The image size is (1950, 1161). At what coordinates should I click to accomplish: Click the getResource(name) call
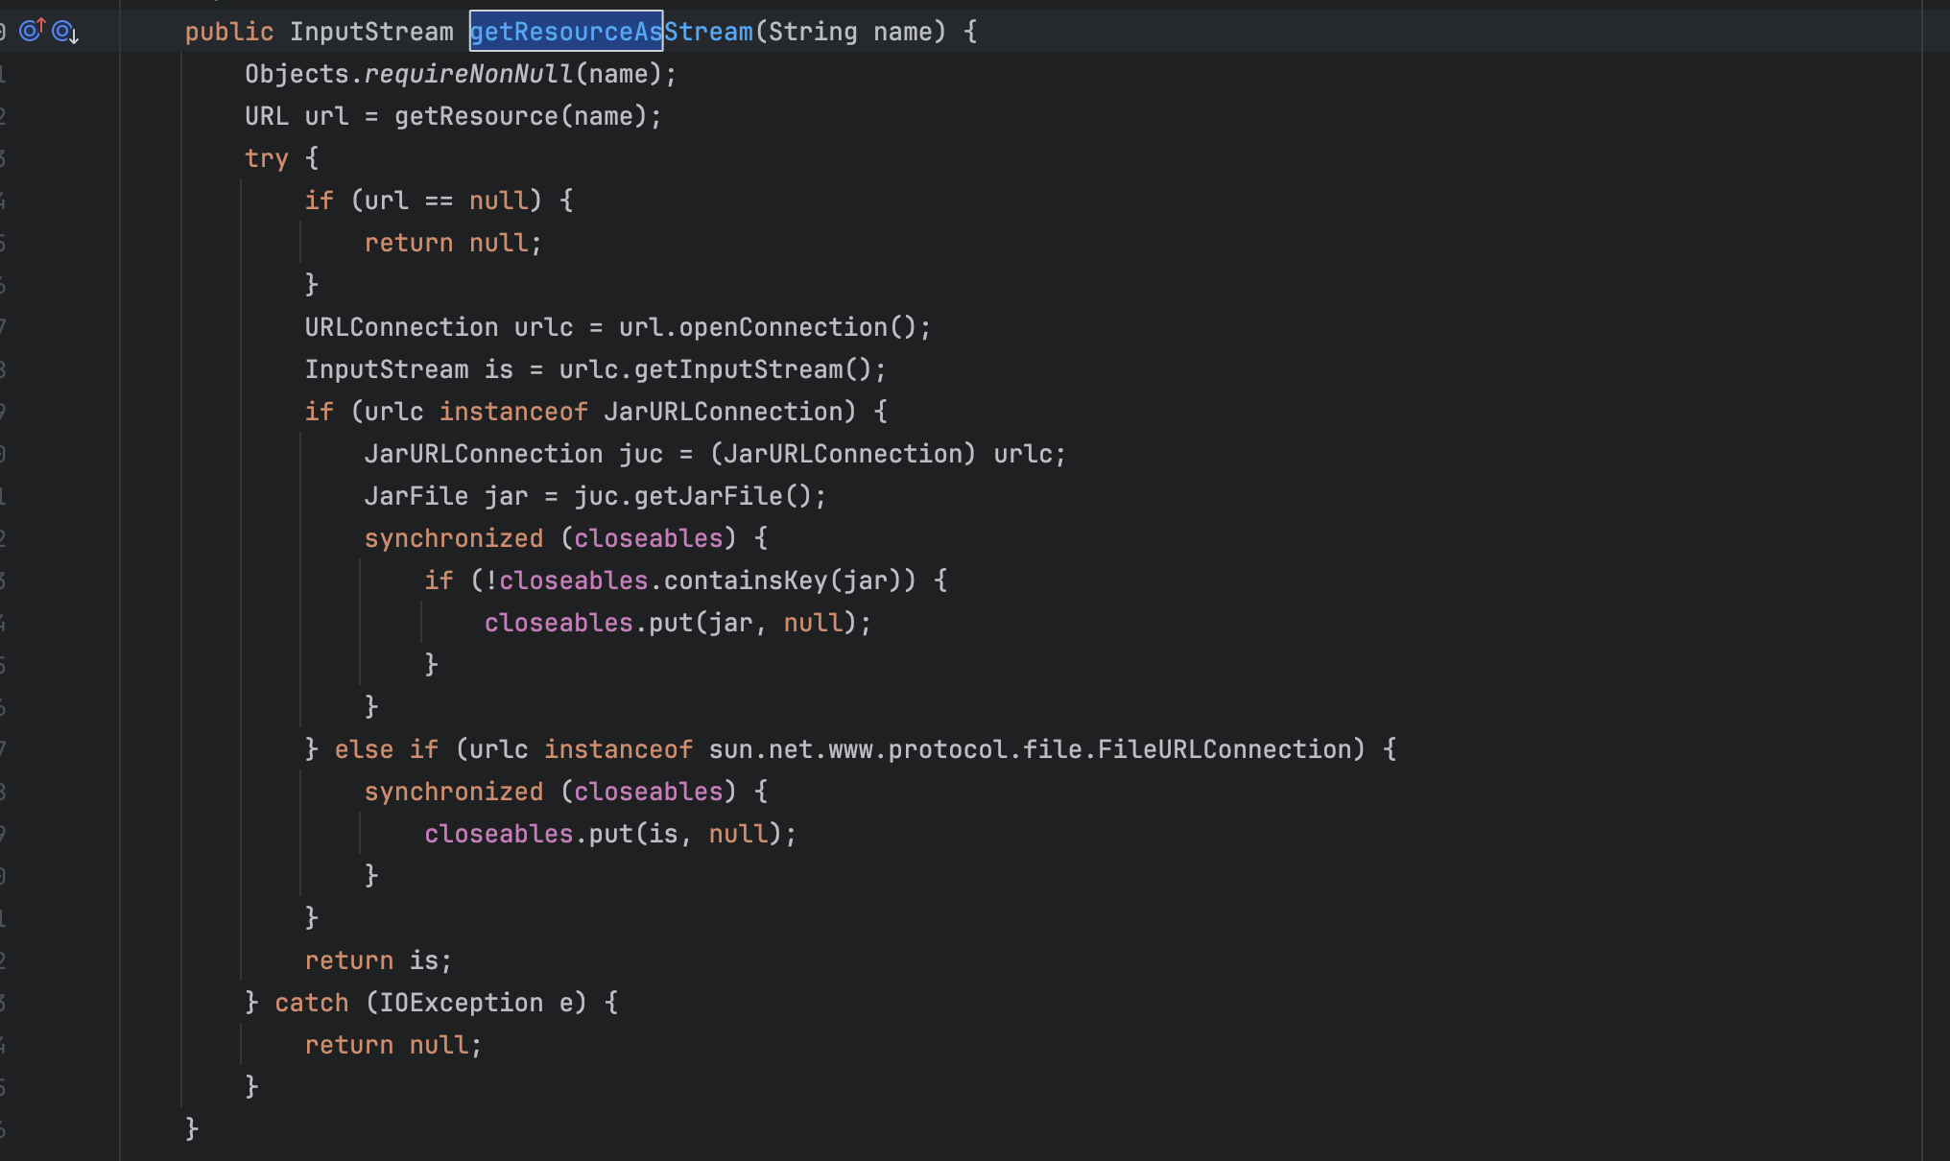521,116
